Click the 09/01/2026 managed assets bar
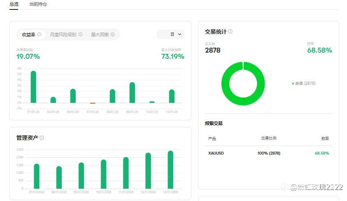Viewport: 347px width, 201px height. [81, 176]
